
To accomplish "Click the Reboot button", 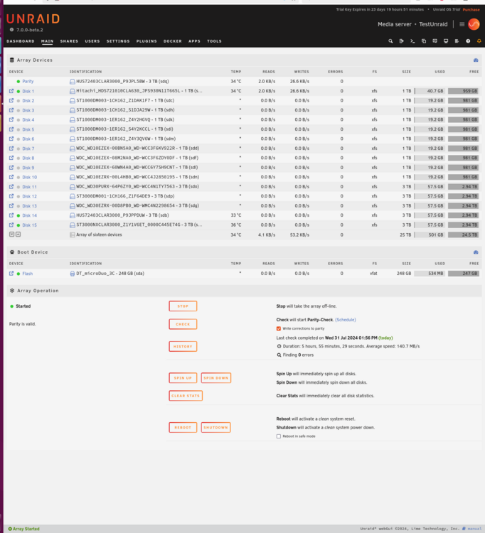I will [183, 427].
